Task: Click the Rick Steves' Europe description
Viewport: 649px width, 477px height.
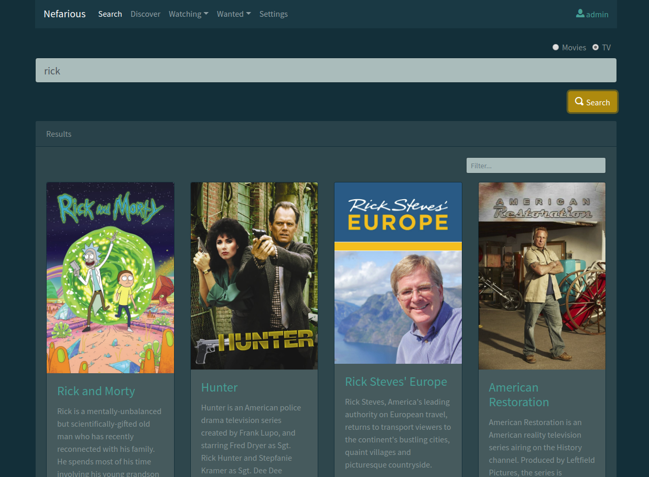Action: point(398,433)
